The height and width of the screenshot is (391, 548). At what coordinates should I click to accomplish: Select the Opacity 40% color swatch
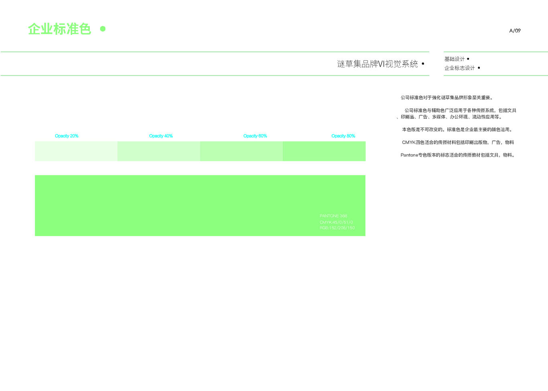click(x=159, y=151)
